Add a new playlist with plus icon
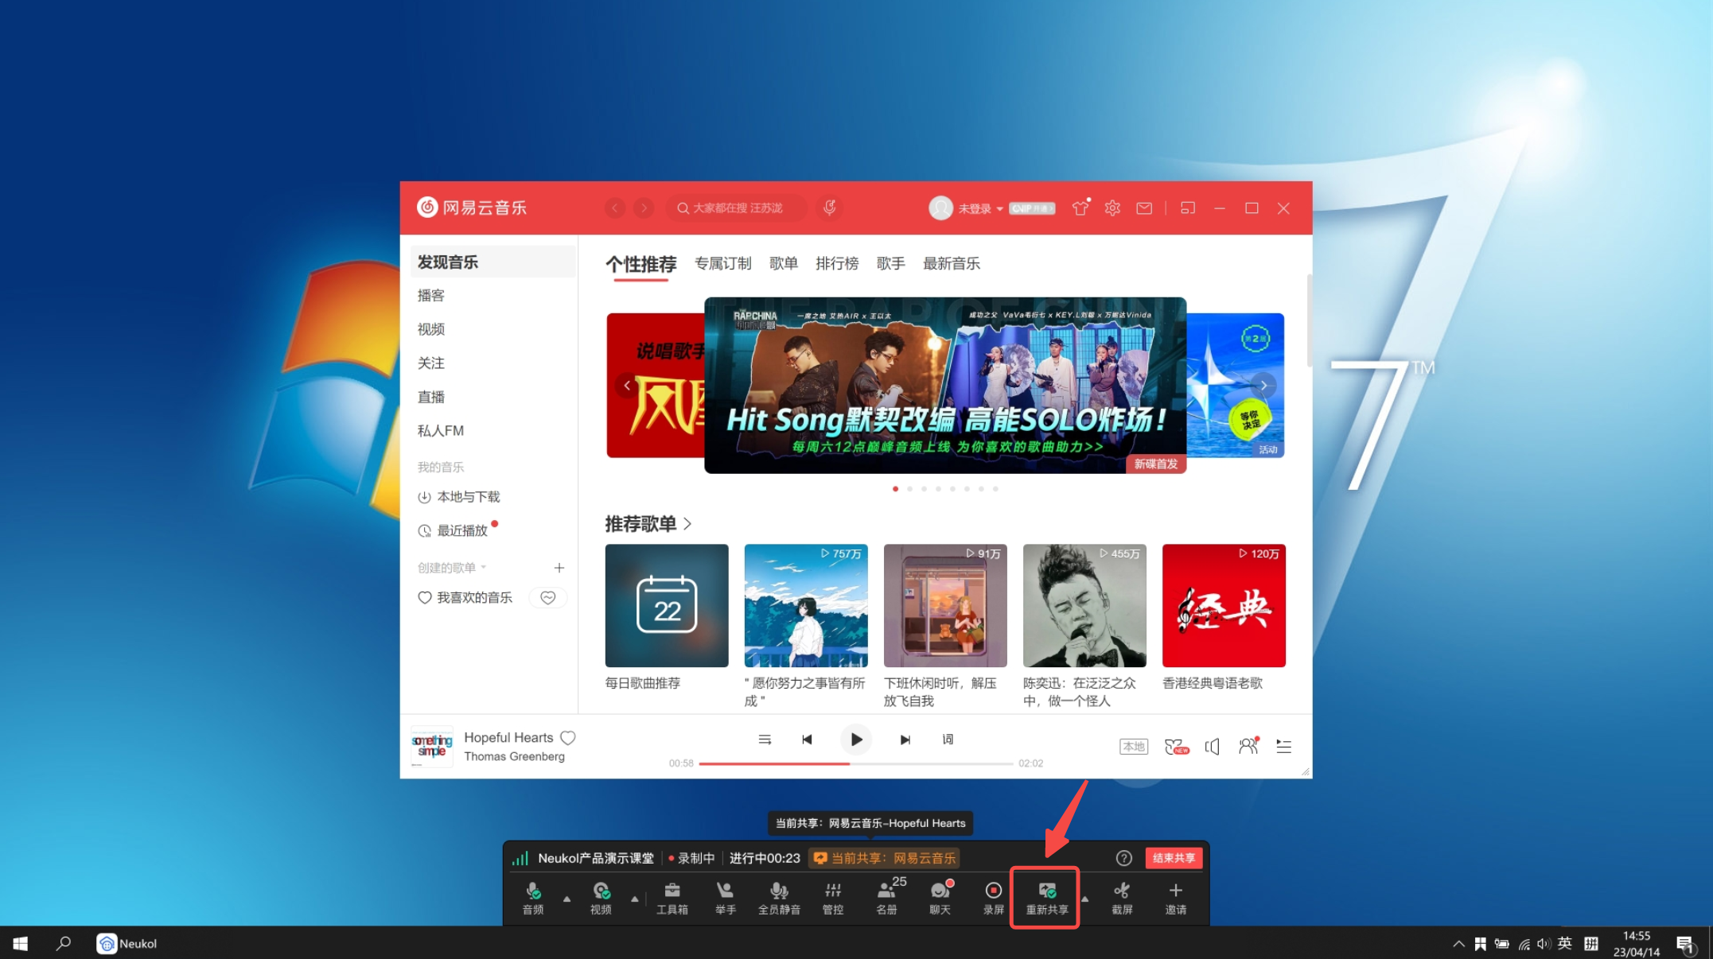Viewport: 1713px width, 959px height. [x=559, y=568]
